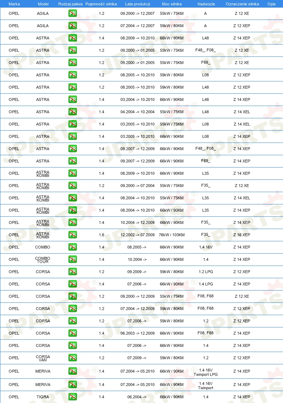Click the Nadwozie column header

(206, 4)
